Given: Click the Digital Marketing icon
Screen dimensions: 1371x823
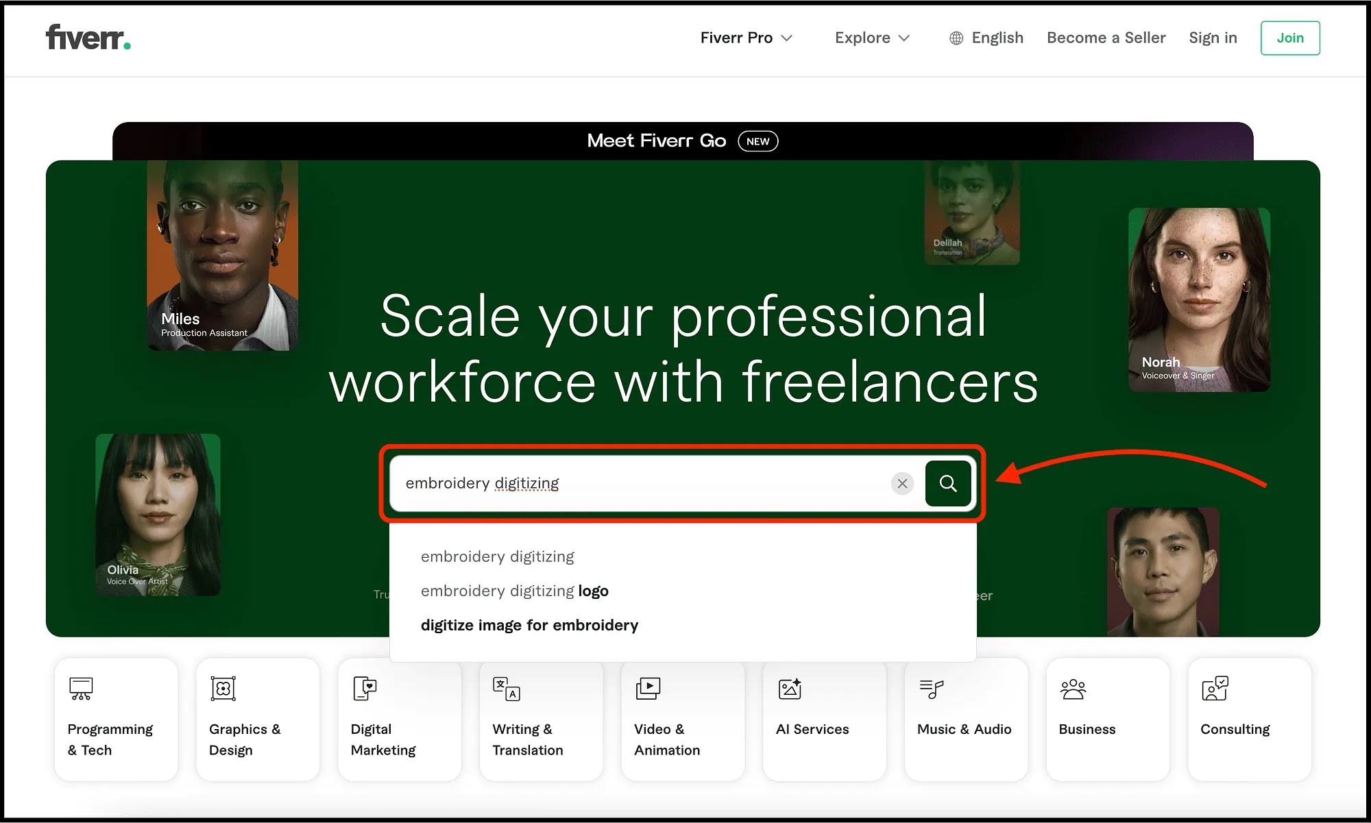Looking at the screenshot, I should [365, 688].
